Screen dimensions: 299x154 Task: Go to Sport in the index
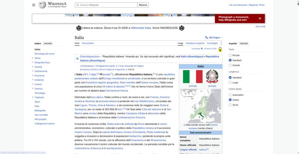37,102
